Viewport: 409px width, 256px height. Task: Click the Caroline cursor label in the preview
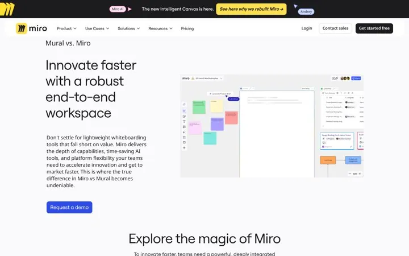pyautogui.click(x=233, y=99)
